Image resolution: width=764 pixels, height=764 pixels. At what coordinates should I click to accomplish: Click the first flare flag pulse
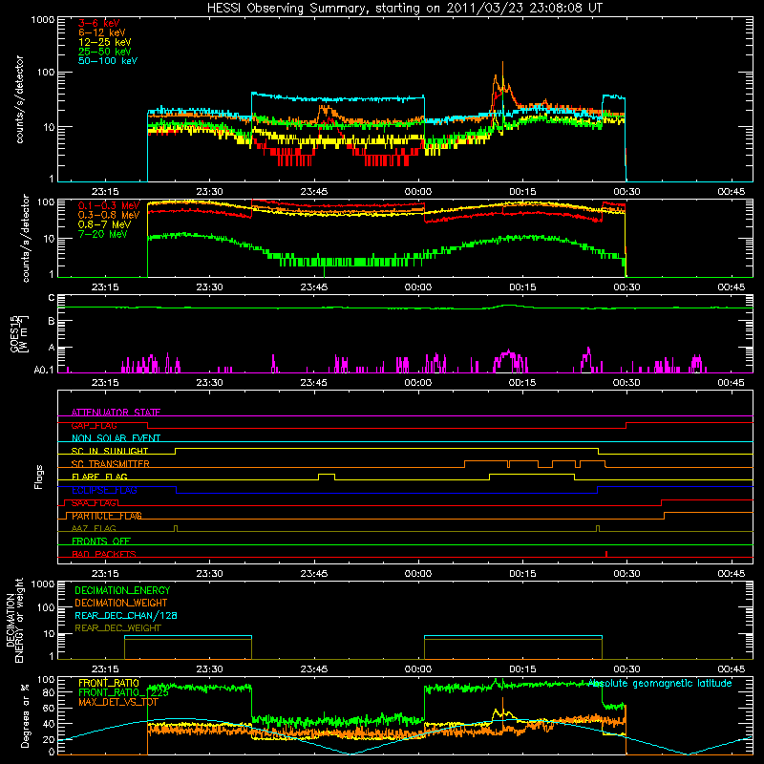pyautogui.click(x=327, y=476)
